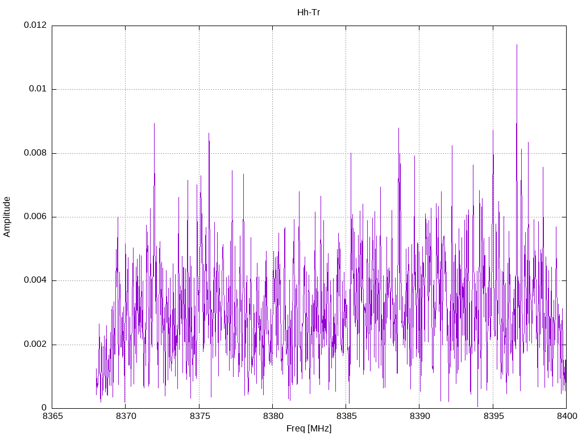Click the x-axis tick label 8370

[126, 416]
